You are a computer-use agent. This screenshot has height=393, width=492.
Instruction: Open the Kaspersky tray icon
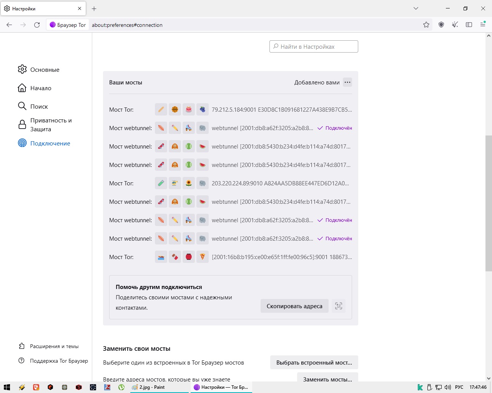(x=420, y=387)
